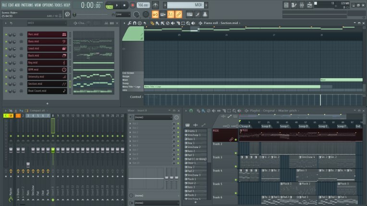367x206 pixels.
Task: Toggle the typing keyboard to piano icon
Action: [x=190, y=14]
